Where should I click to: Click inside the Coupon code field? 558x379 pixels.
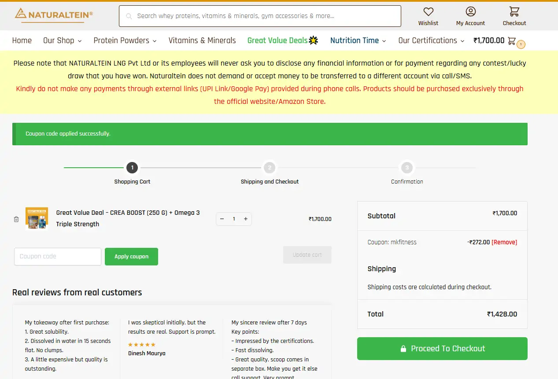pos(57,256)
